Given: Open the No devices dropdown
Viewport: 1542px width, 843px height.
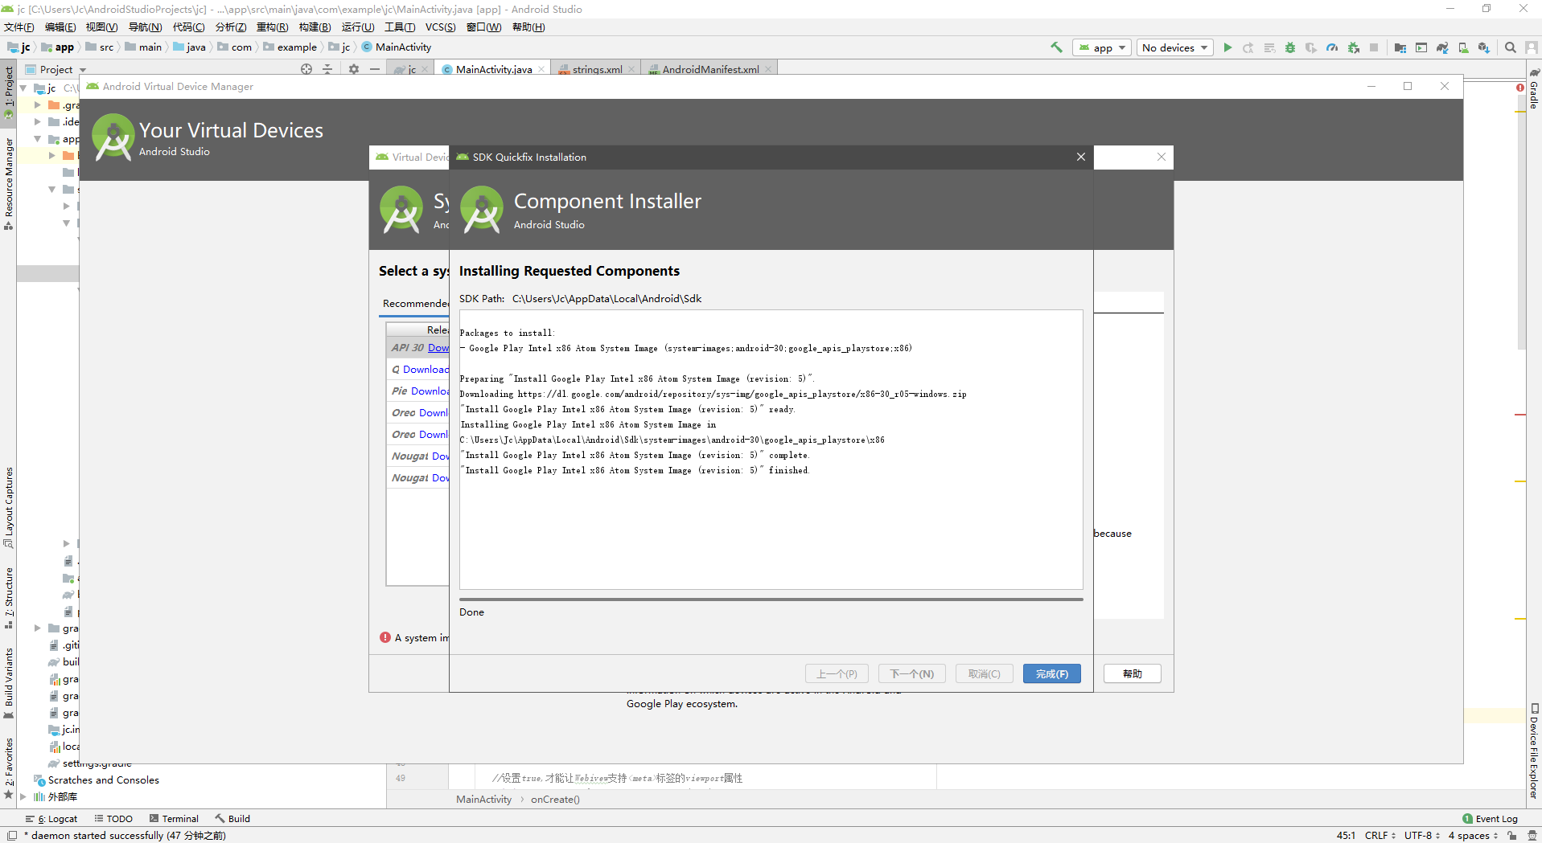Looking at the screenshot, I should tap(1175, 47).
